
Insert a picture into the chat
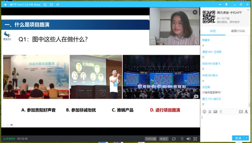click(x=215, y=111)
